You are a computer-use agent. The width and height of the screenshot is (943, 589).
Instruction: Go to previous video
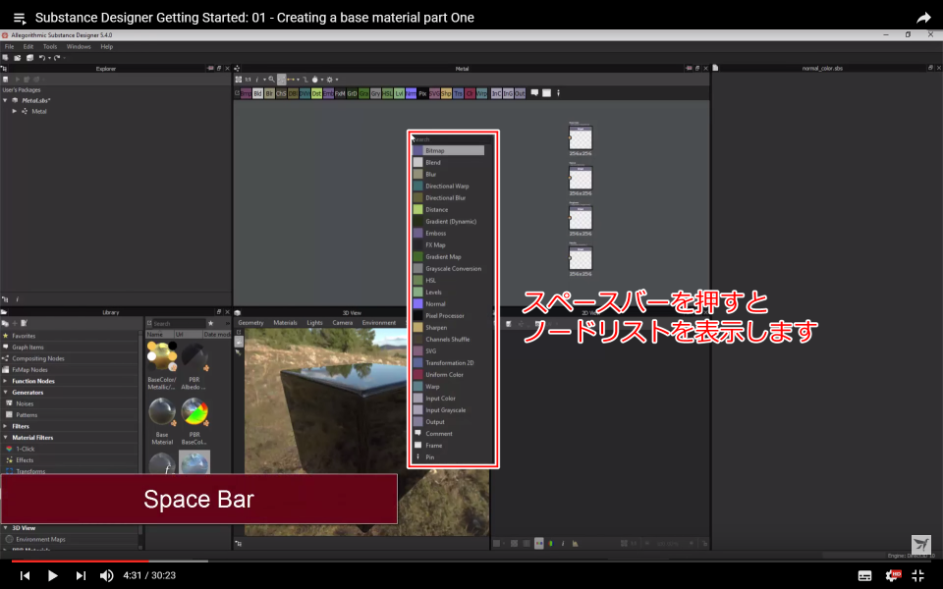25,576
